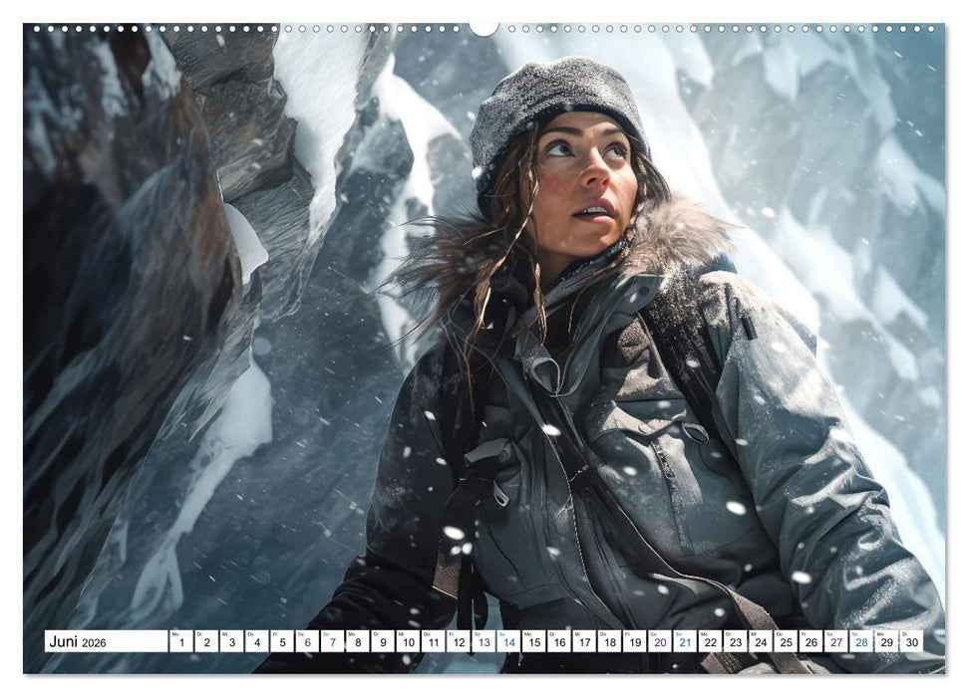Screen dimensions: 968x697
Task: Select Saturday 6 date cell
Action: coord(307,642)
